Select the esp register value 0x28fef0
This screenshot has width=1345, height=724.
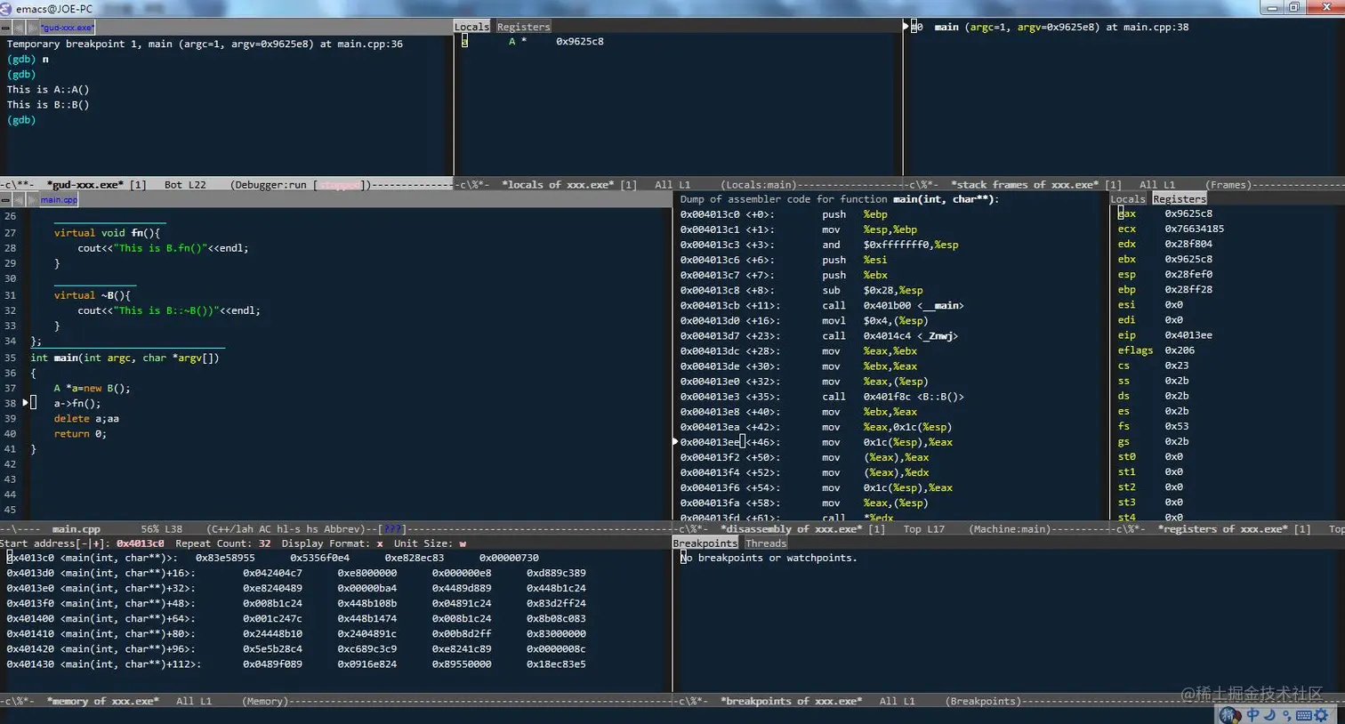[x=1188, y=275]
